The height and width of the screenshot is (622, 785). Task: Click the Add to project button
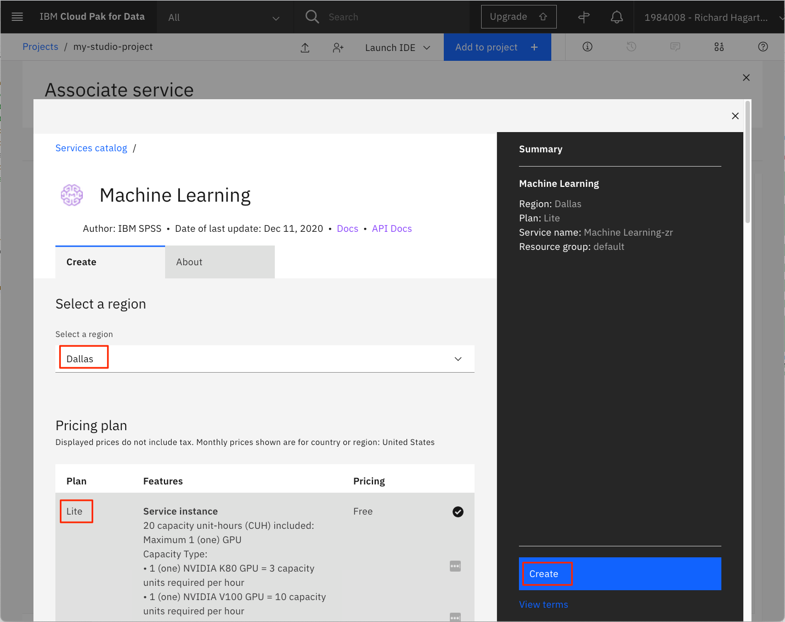point(498,47)
